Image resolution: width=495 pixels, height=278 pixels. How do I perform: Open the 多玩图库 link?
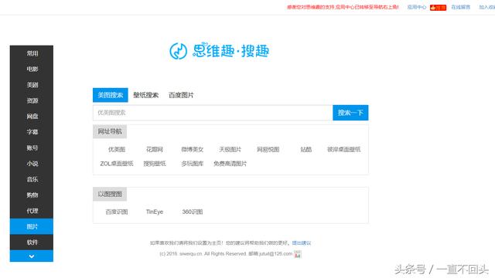193,164
